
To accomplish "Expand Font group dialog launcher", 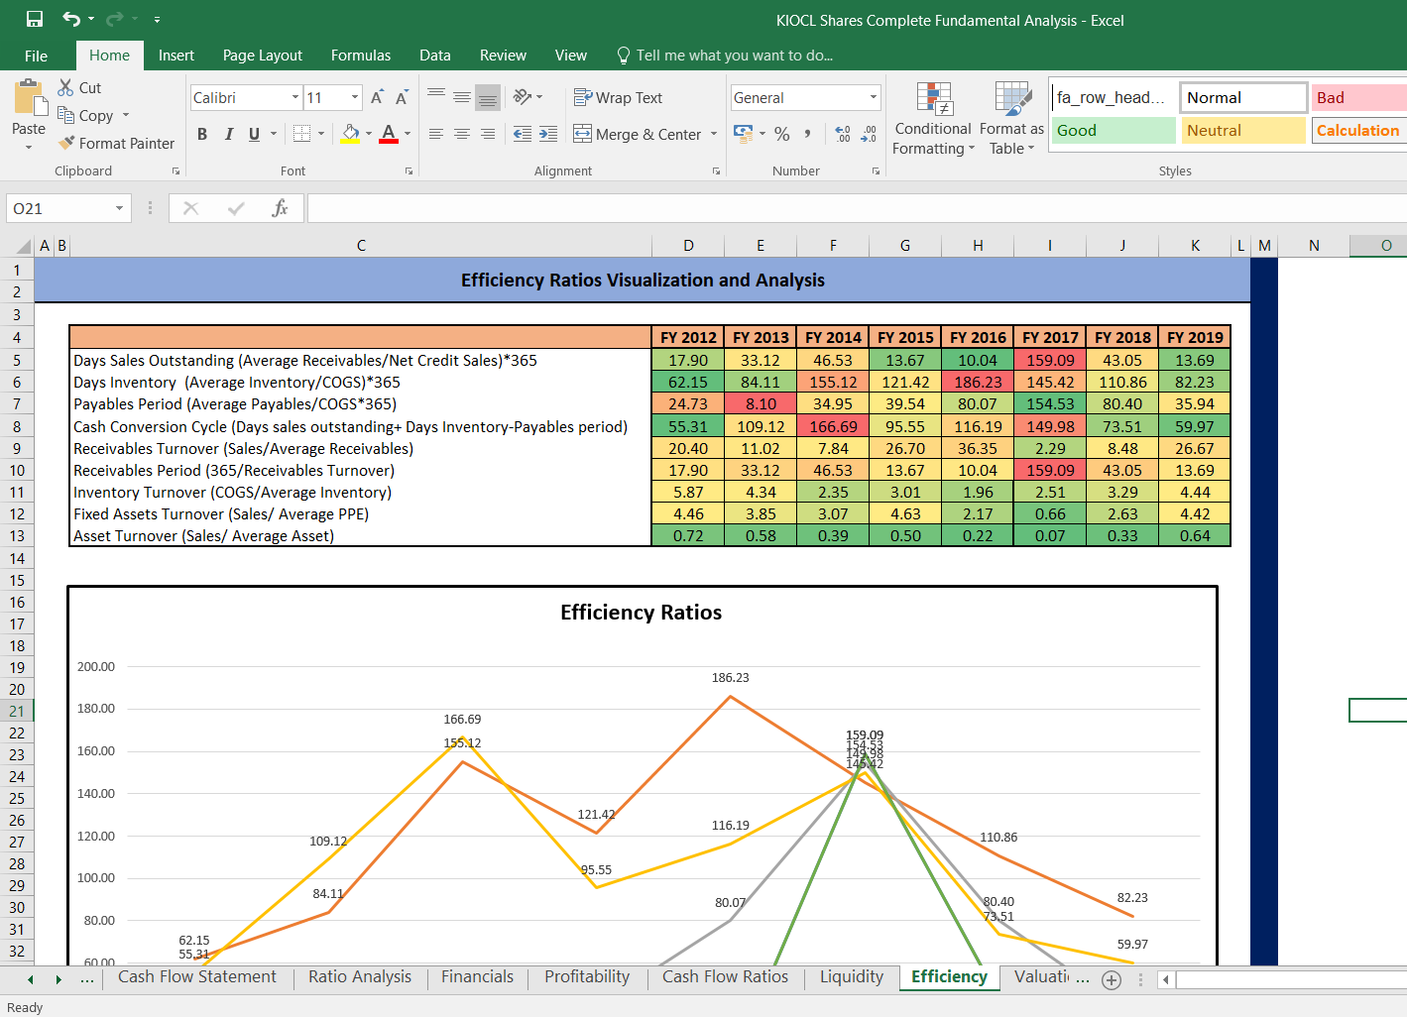I will pyautogui.click(x=409, y=171).
